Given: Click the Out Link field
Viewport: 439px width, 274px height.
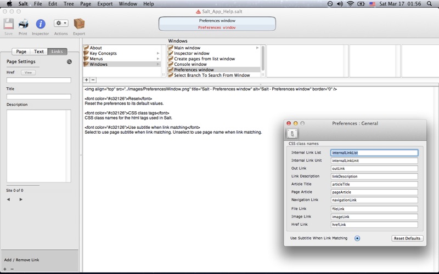Looking at the screenshot, I should (374, 168).
